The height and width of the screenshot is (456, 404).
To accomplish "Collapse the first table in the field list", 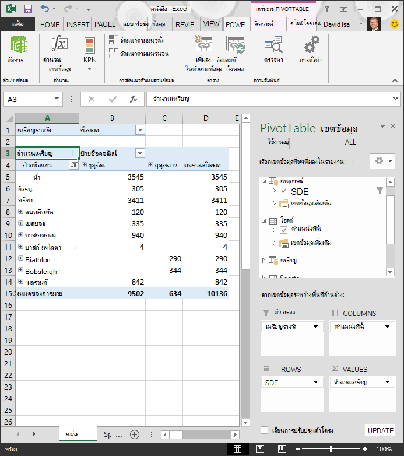I will coord(264,181).
